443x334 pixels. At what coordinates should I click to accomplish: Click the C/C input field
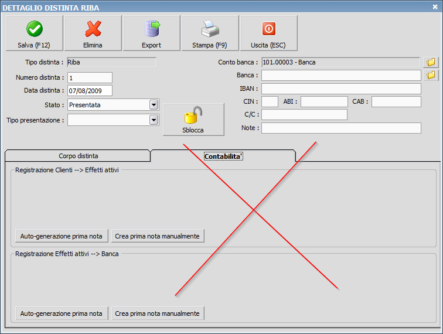(x=304, y=115)
